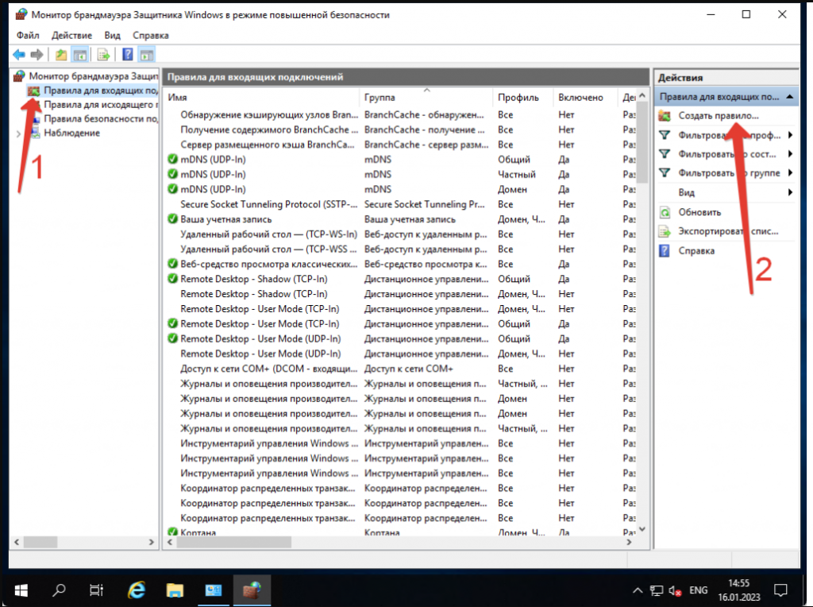This screenshot has height=607, width=813.
Task: Click green check icon for Ваша учетная запись
Action: pos(172,219)
